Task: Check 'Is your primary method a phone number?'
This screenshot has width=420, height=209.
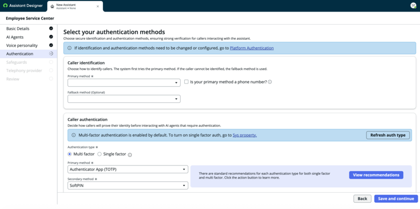Action: coord(186,82)
